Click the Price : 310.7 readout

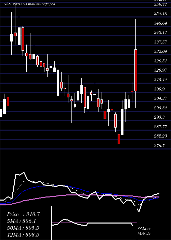(23, 214)
